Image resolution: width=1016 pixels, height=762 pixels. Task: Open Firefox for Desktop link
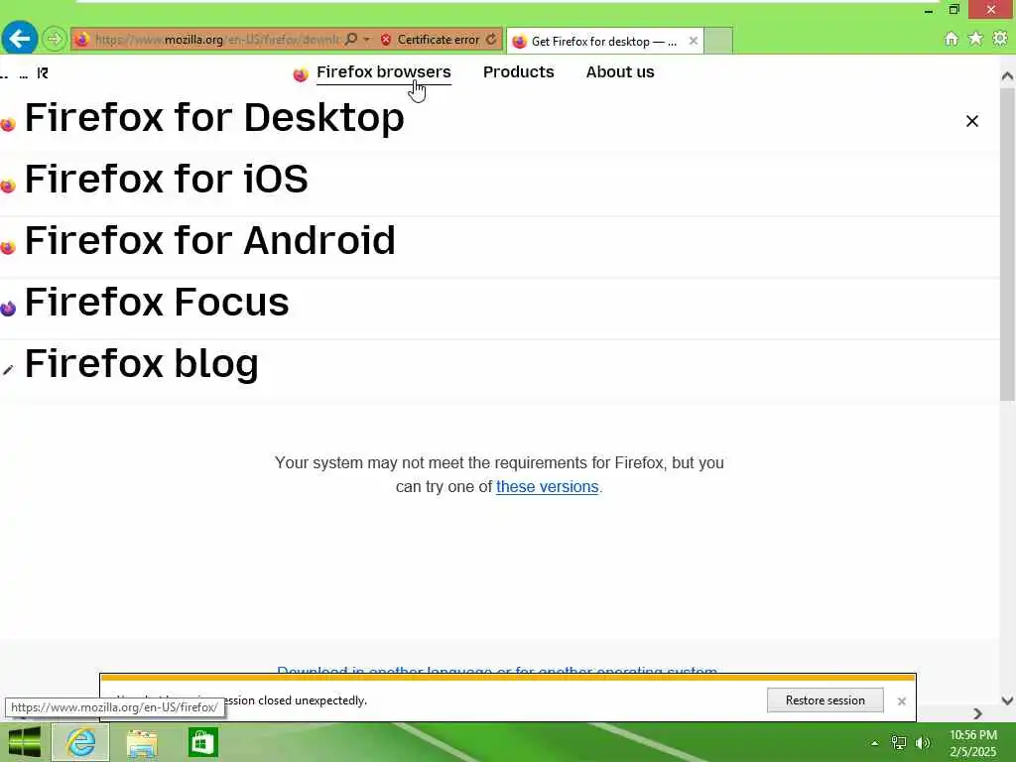[214, 117]
